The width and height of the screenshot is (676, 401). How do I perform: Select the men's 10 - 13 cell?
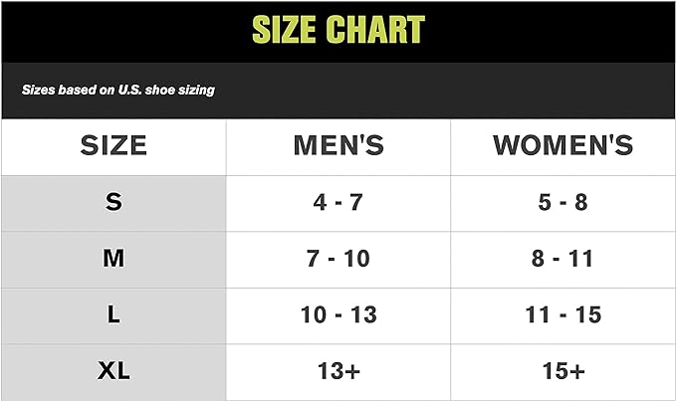338,315
